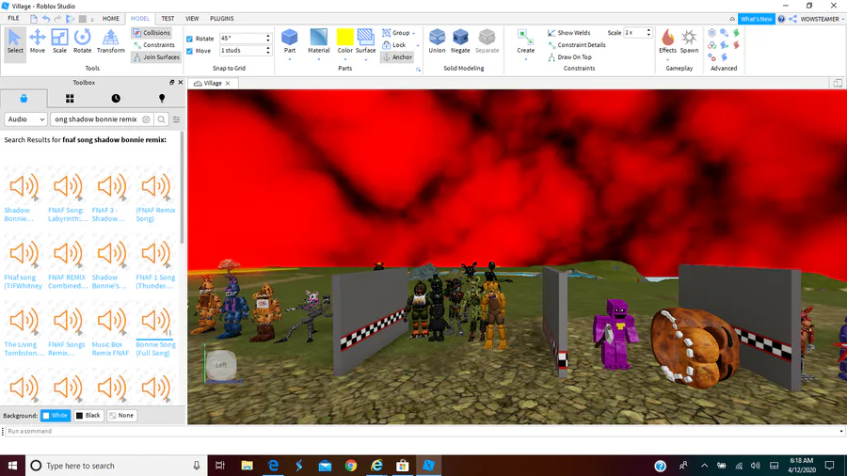
Task: Click the Undo arrow in the quick bar
Action: click(x=46, y=19)
